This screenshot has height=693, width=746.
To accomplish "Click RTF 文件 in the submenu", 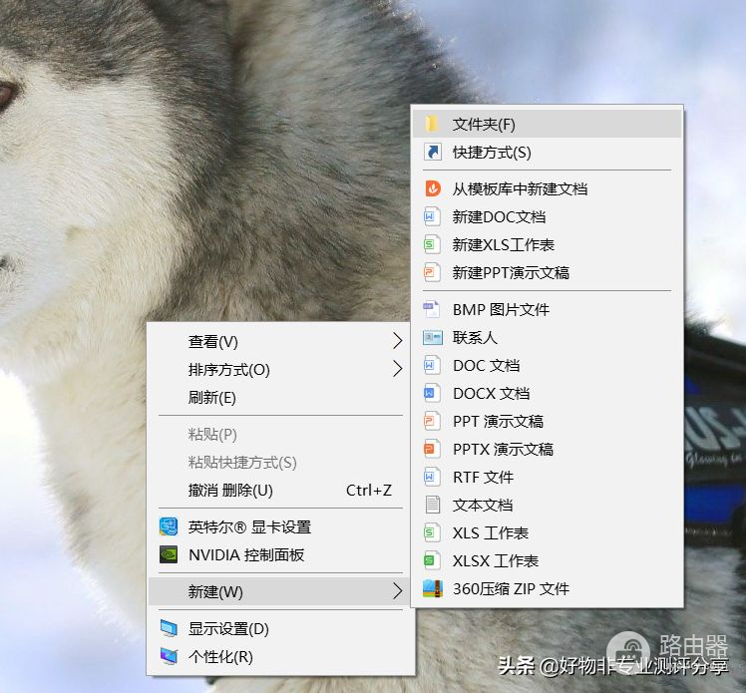I will click(483, 478).
